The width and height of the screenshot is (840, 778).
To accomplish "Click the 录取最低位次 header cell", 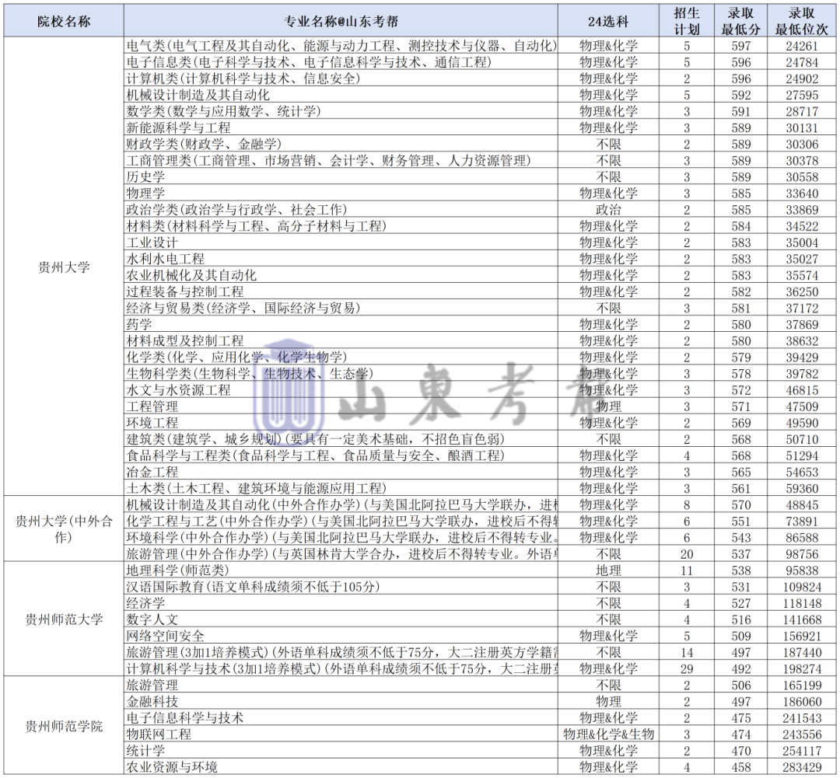I will pos(801,22).
